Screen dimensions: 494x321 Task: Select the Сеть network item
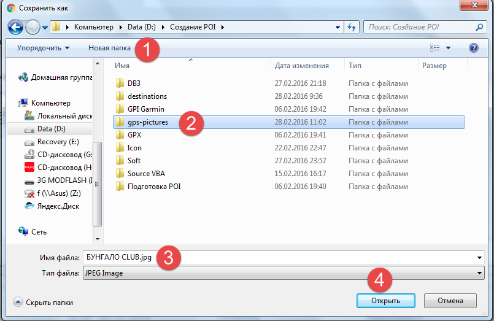[x=39, y=232]
